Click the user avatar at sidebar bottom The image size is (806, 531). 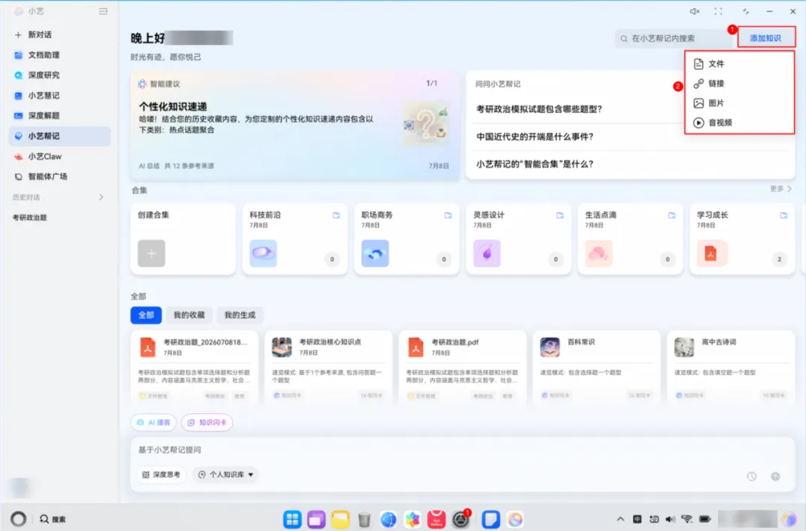coord(20,487)
